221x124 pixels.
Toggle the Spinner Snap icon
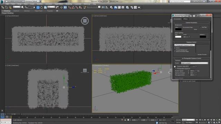[80, 7]
